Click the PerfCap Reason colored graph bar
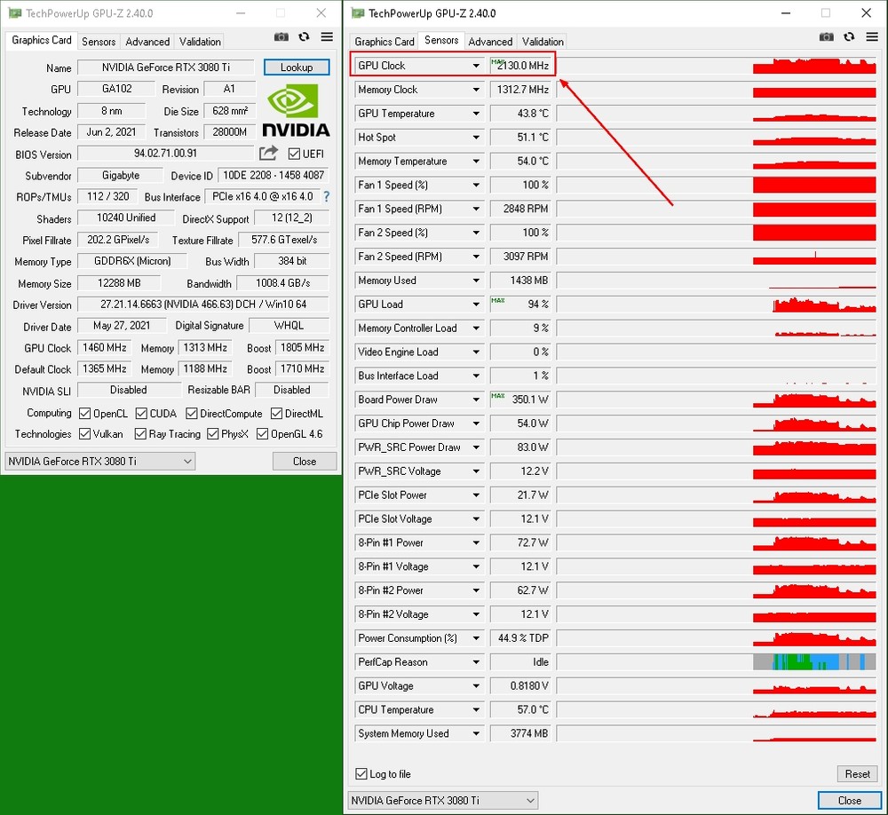This screenshot has width=888, height=815. (x=808, y=662)
